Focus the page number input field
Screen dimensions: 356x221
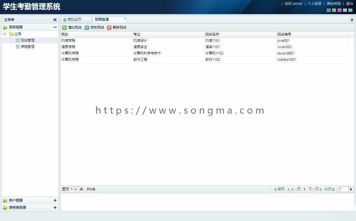[x=344, y=189]
